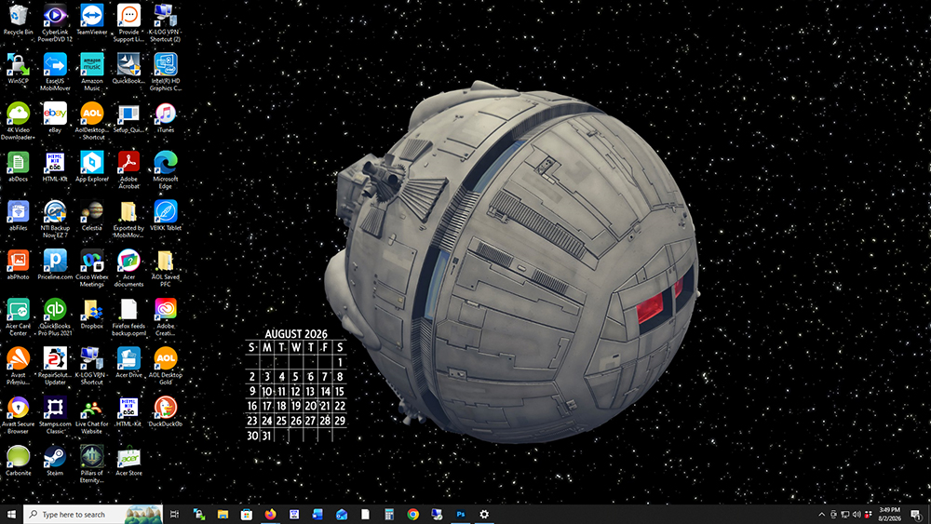Select the VEIKK Tablet desktop icon

pos(165,215)
